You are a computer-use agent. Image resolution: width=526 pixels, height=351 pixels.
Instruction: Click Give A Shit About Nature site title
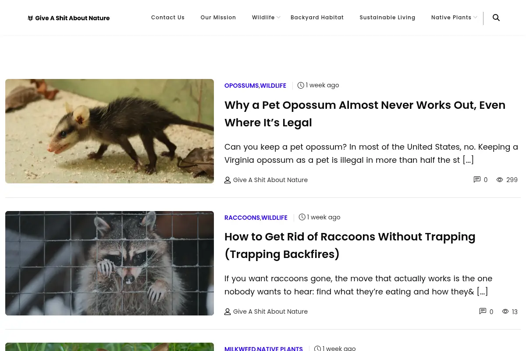pyautogui.click(x=73, y=18)
